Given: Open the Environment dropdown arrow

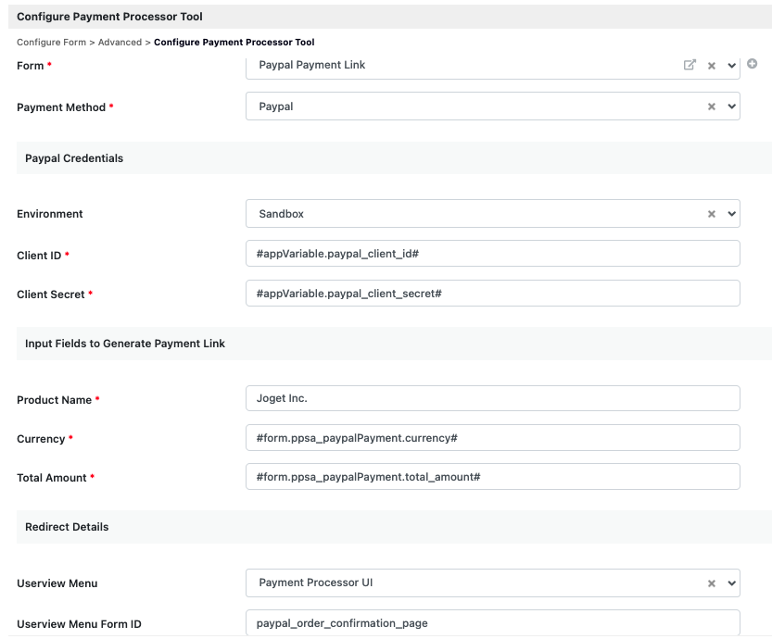Looking at the screenshot, I should tap(731, 214).
